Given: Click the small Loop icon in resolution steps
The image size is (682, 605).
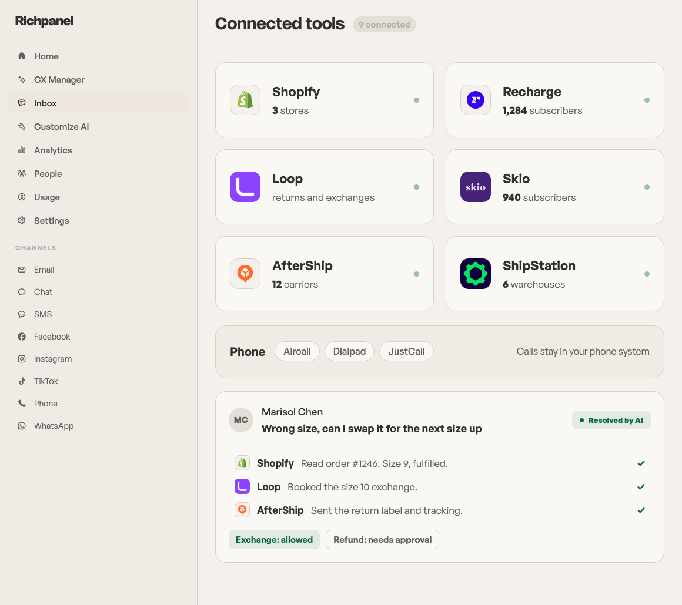Looking at the screenshot, I should click(x=242, y=487).
